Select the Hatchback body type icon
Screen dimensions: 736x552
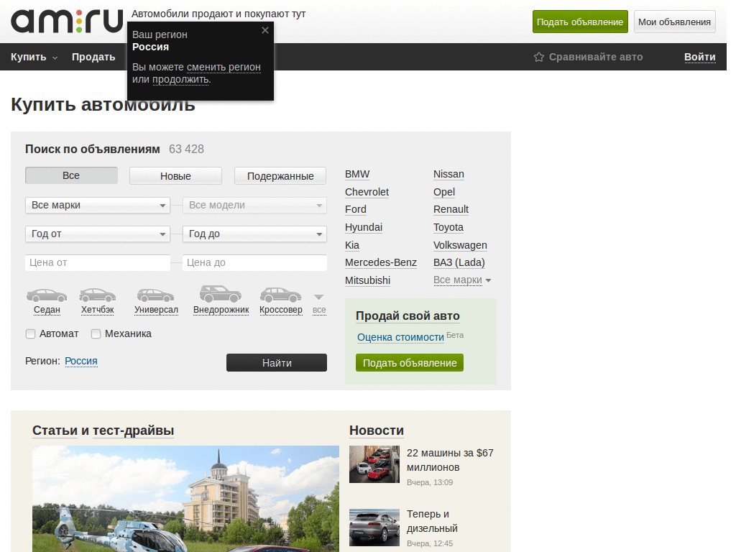pos(98,295)
